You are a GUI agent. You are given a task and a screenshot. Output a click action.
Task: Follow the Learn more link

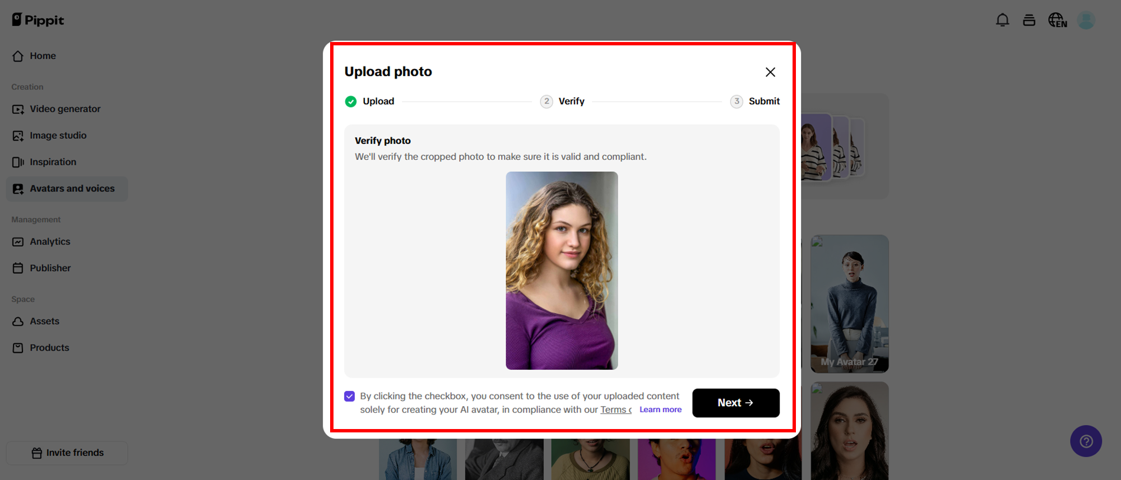[660, 410]
